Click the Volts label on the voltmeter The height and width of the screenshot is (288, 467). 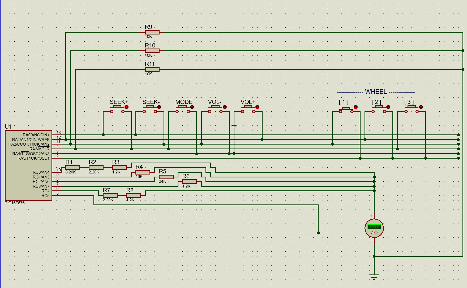(x=374, y=233)
